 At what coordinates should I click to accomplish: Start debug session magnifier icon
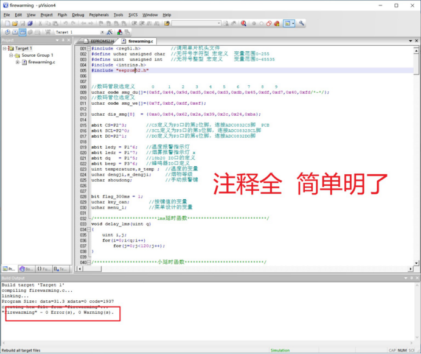point(243,23)
